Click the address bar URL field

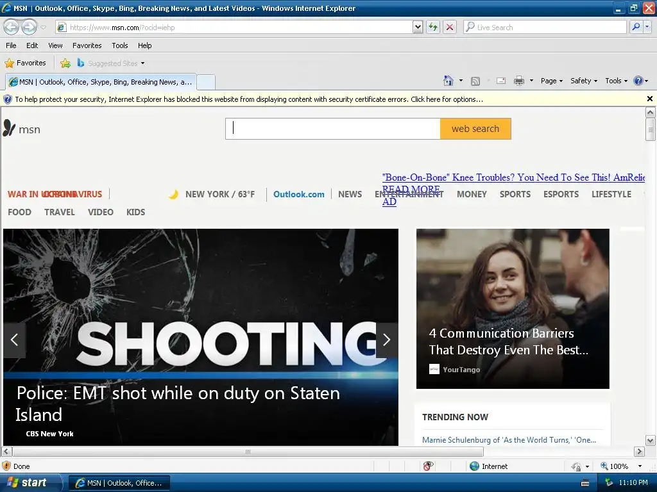coord(235,28)
